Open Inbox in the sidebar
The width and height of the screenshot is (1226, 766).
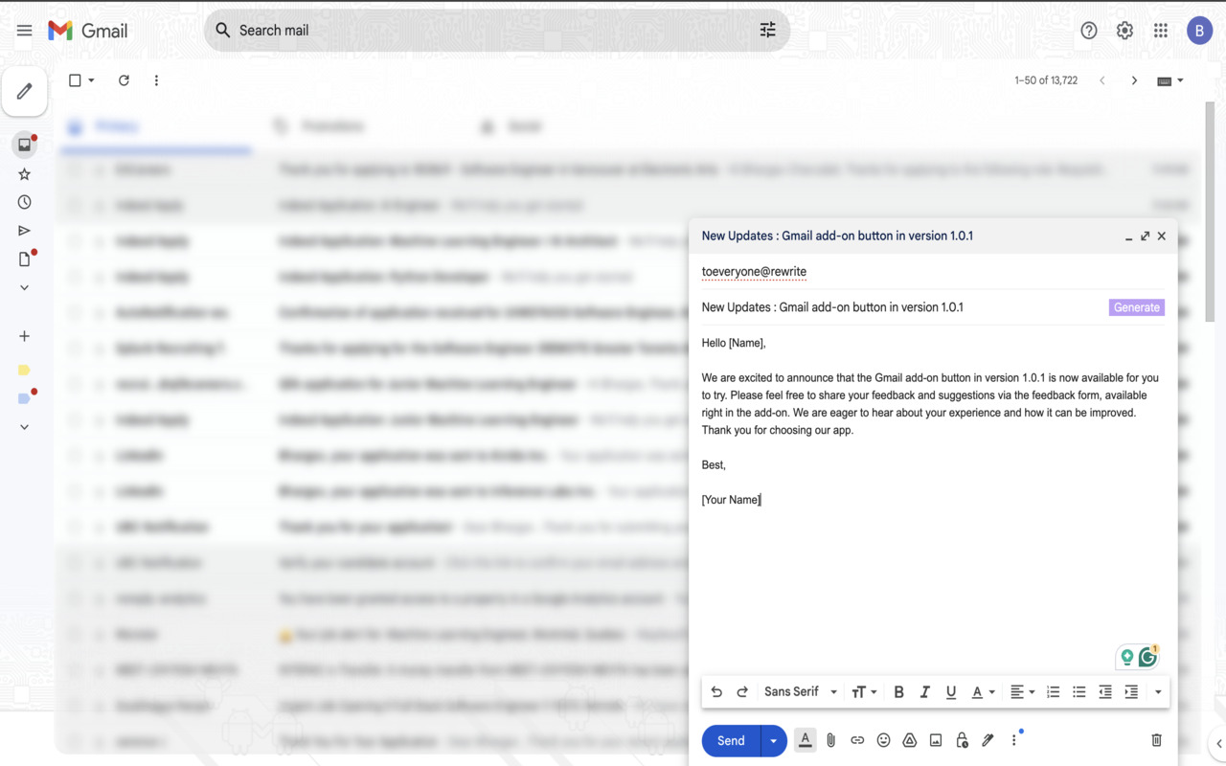point(25,145)
